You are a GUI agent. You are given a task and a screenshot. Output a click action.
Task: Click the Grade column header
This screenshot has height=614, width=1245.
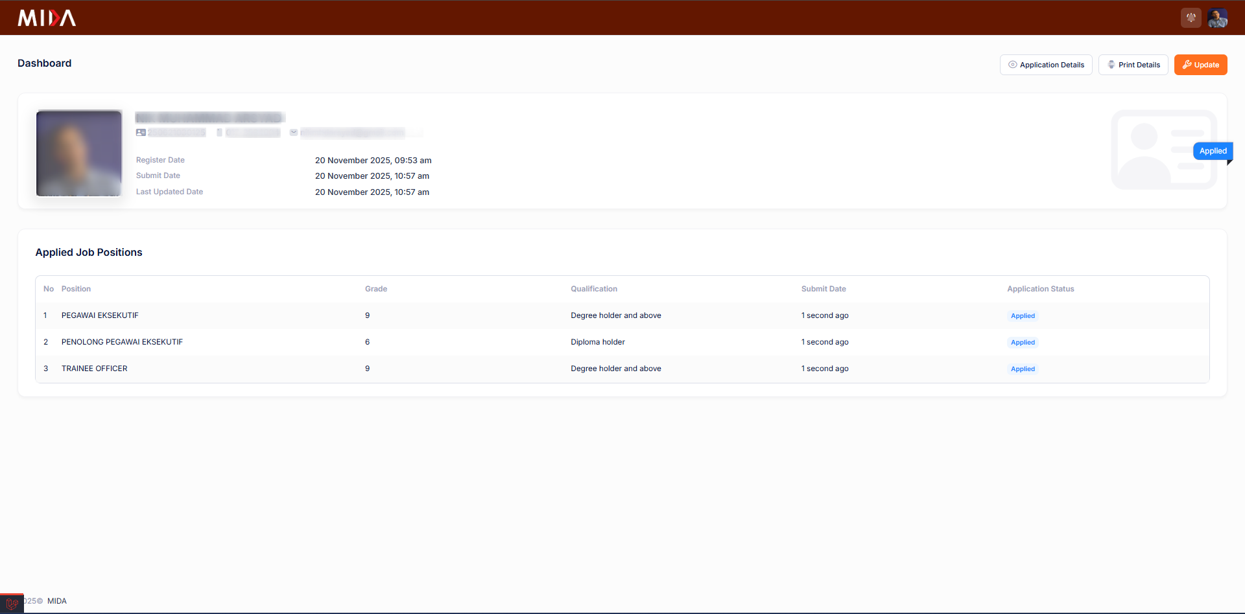coord(375,289)
